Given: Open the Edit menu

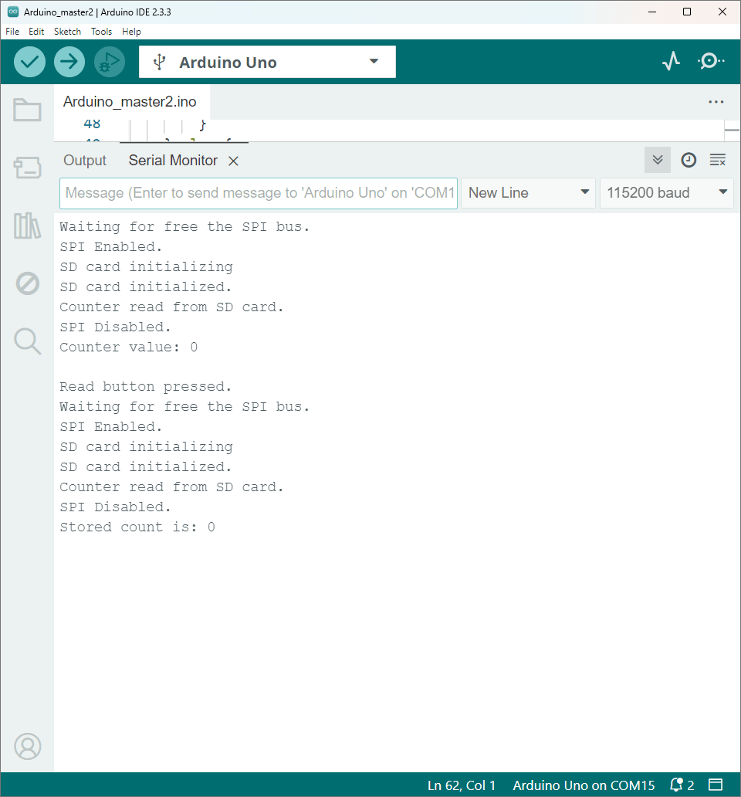Looking at the screenshot, I should click(36, 32).
